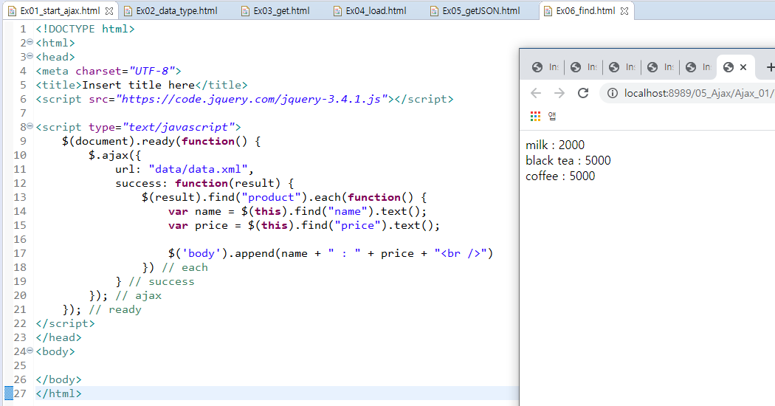This screenshot has height=406, width=775.
Task: Open a new browser tab with plus
Action: 770,67
